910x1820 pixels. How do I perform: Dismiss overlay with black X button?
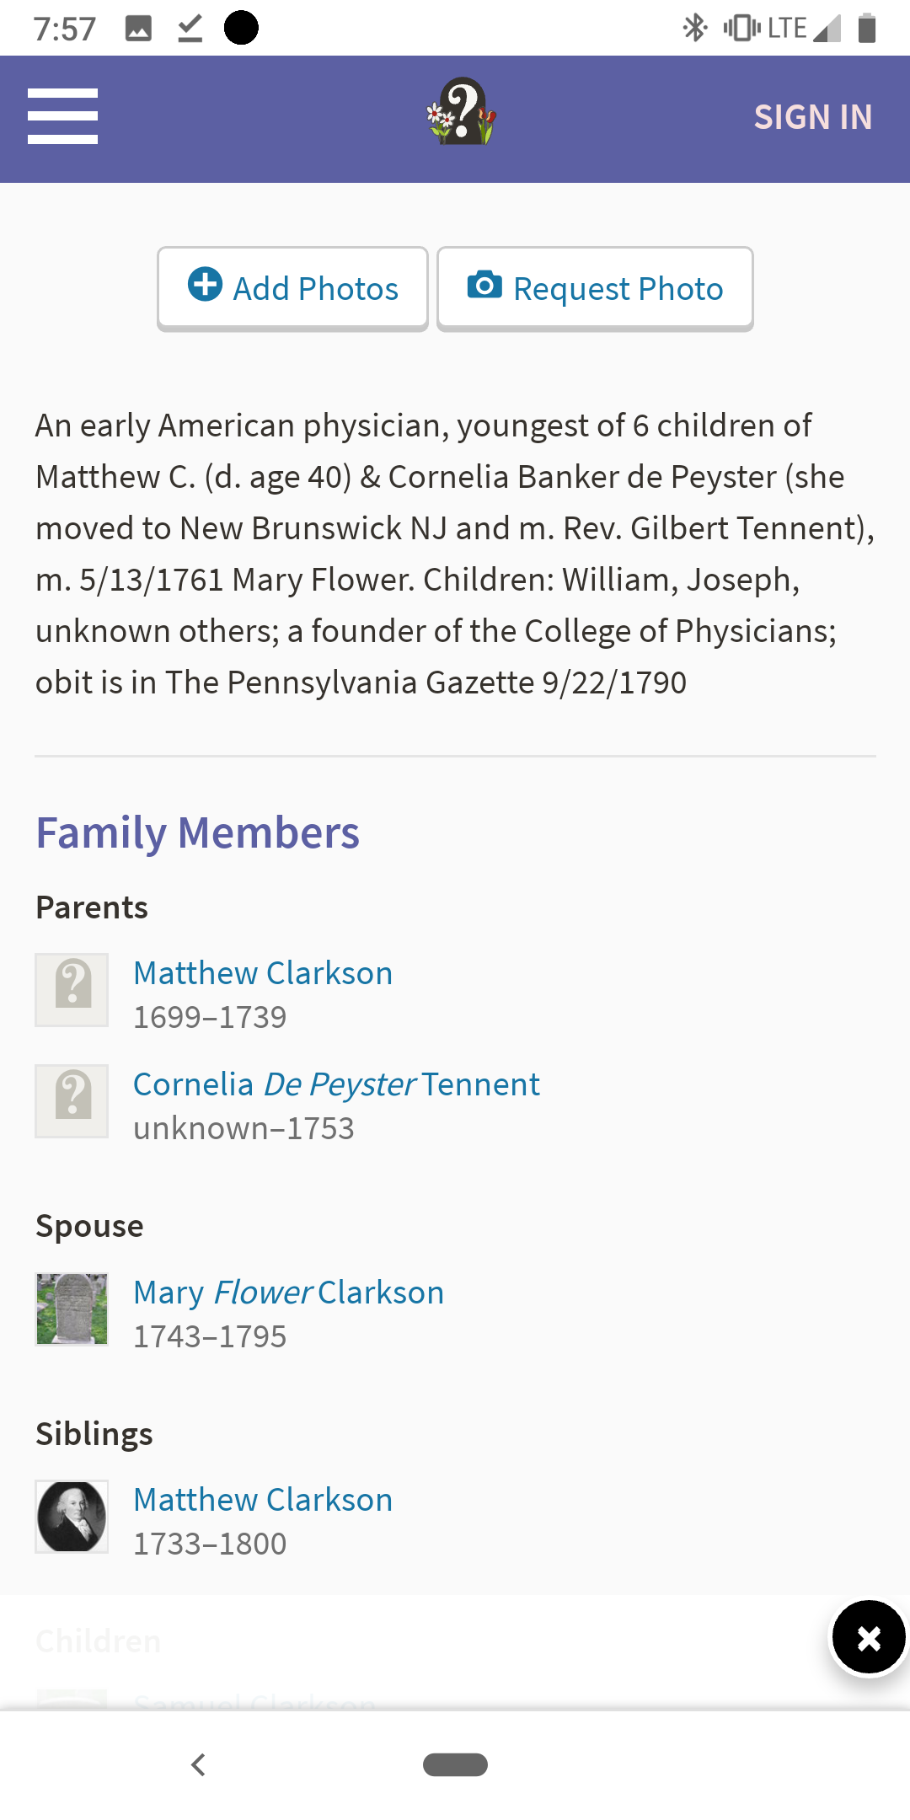click(868, 1638)
